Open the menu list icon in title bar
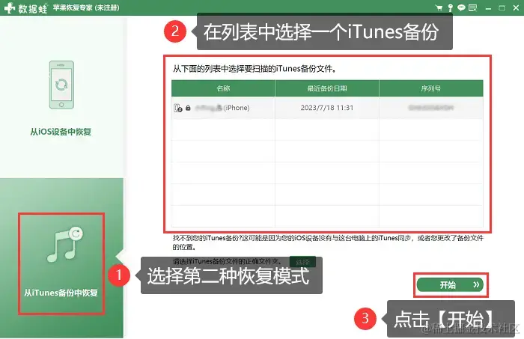The height and width of the screenshot is (339, 524). click(472, 7)
